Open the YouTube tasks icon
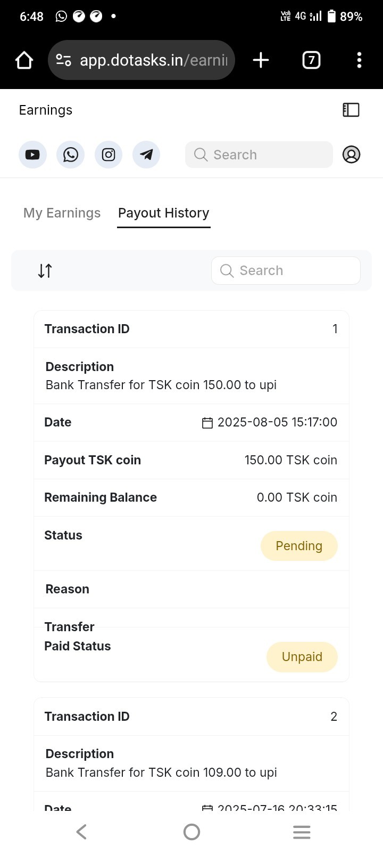 click(x=32, y=155)
